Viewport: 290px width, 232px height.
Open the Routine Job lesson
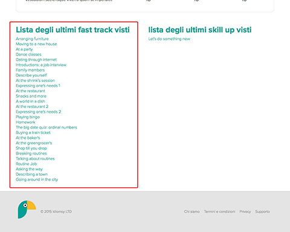(27, 164)
